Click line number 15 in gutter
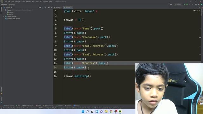Viewport: 203px width, 114px height. 55,72
